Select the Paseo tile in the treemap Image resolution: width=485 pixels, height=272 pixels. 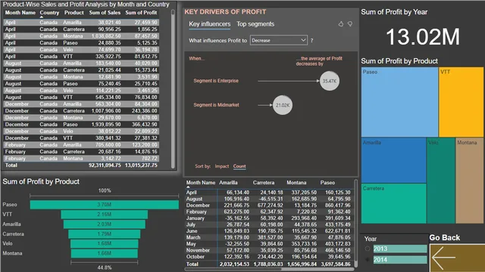point(399,102)
